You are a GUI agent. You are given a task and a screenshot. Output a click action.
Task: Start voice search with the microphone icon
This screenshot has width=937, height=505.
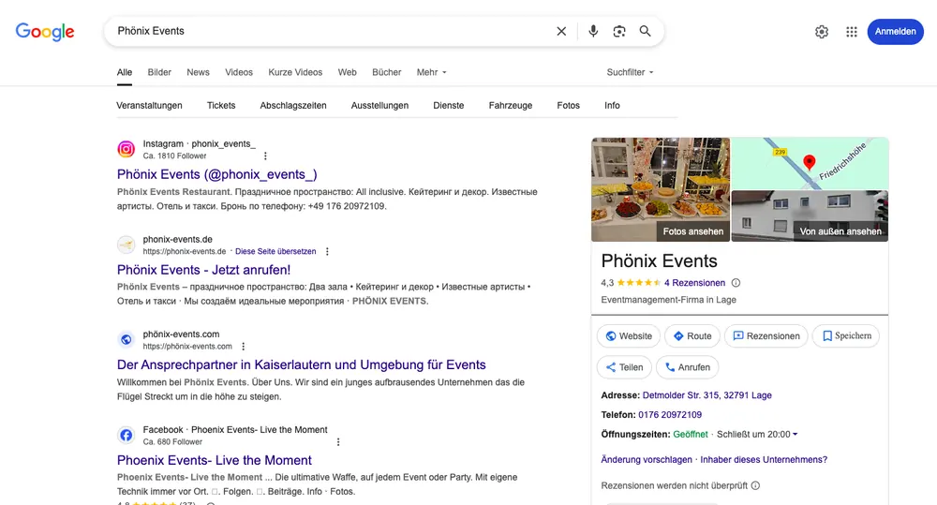pos(593,31)
